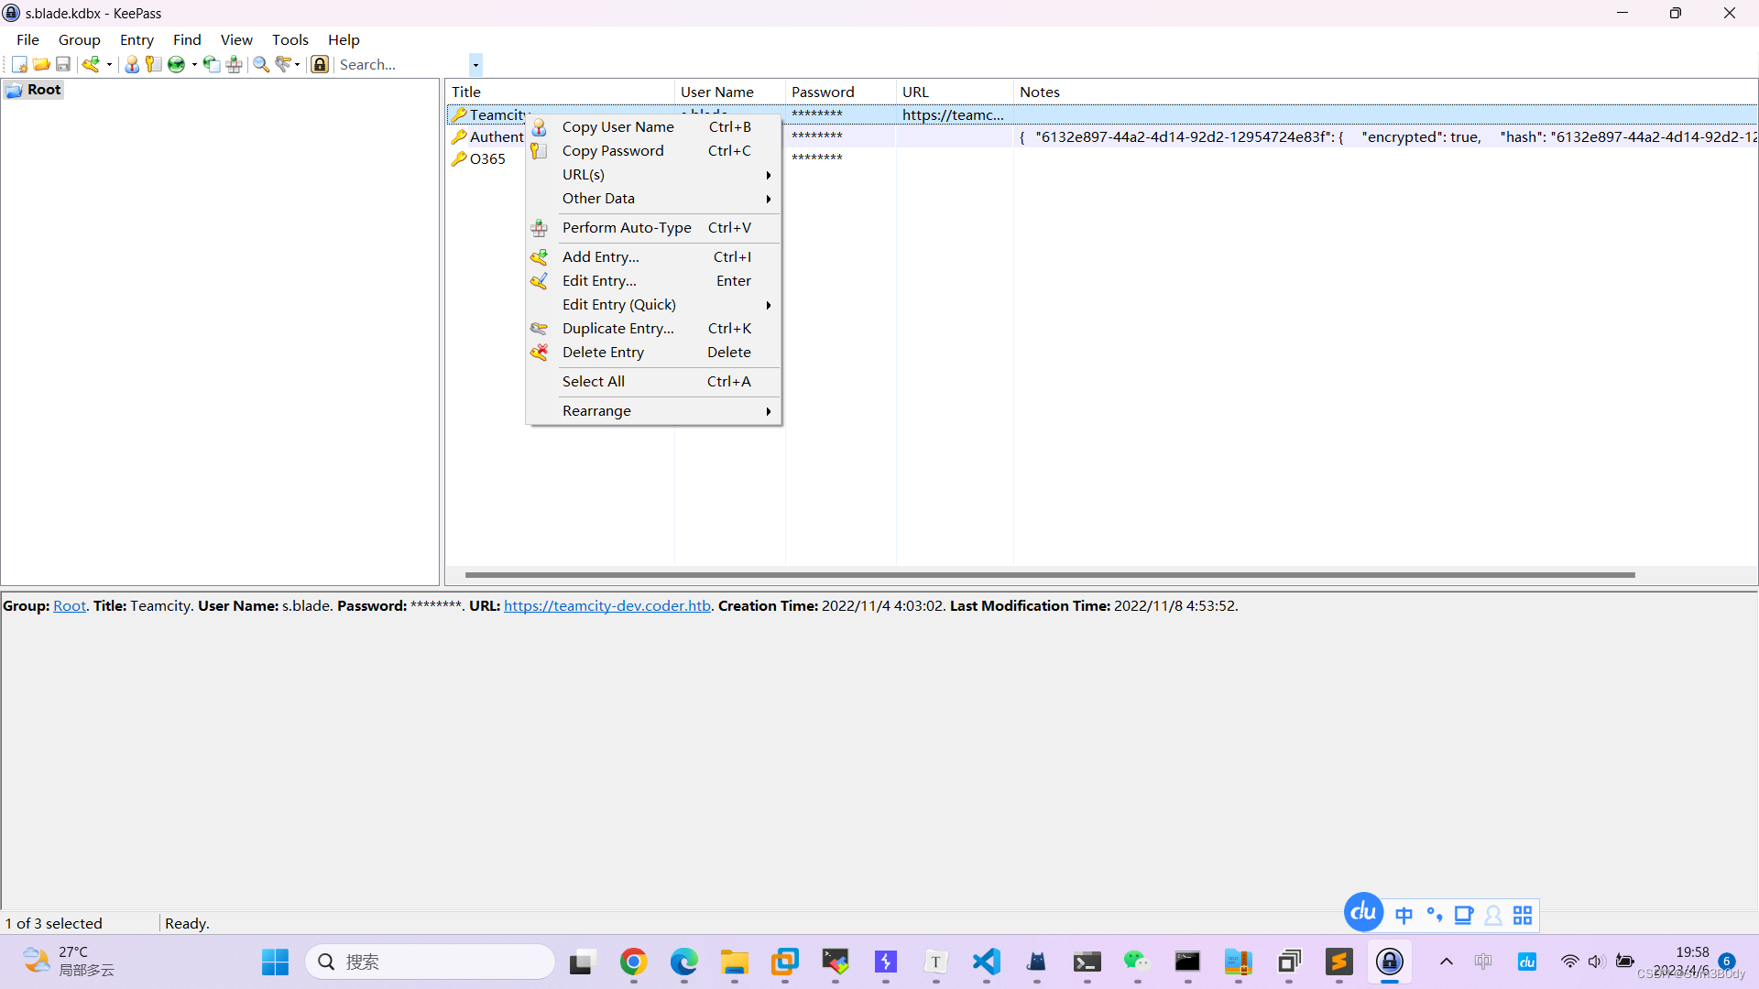The width and height of the screenshot is (1759, 989).
Task: Open the File menu
Action: (27, 39)
